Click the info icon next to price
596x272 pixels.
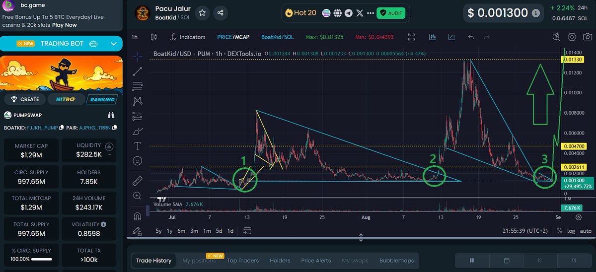(x=535, y=13)
